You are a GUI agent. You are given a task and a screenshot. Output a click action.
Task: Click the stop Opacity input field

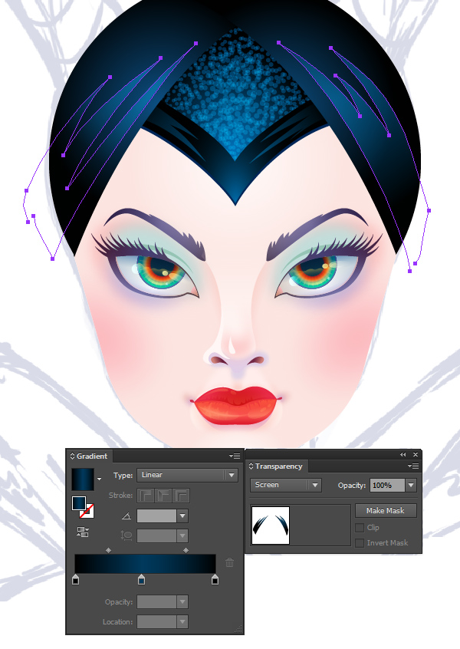pos(156,601)
